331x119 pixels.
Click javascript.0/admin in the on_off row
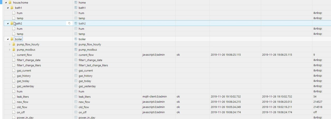click(x=153, y=112)
